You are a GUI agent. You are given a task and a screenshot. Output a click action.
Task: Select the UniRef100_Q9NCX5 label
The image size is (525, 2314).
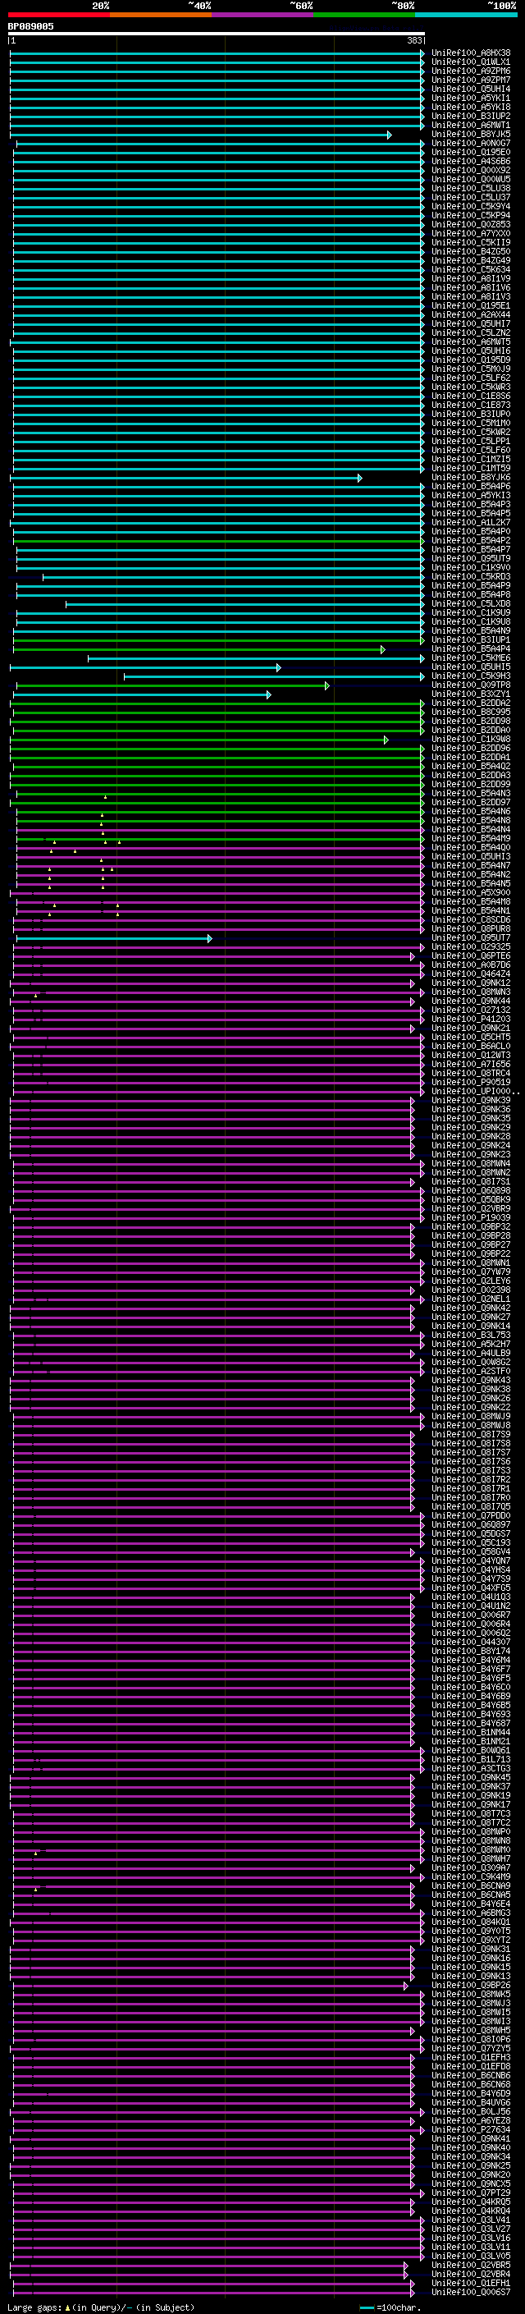point(471,2183)
